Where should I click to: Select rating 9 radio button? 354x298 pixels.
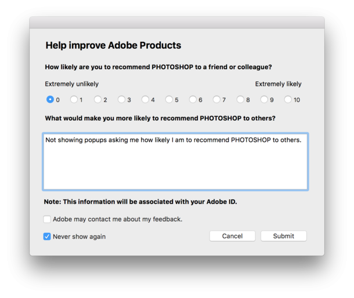click(x=264, y=99)
